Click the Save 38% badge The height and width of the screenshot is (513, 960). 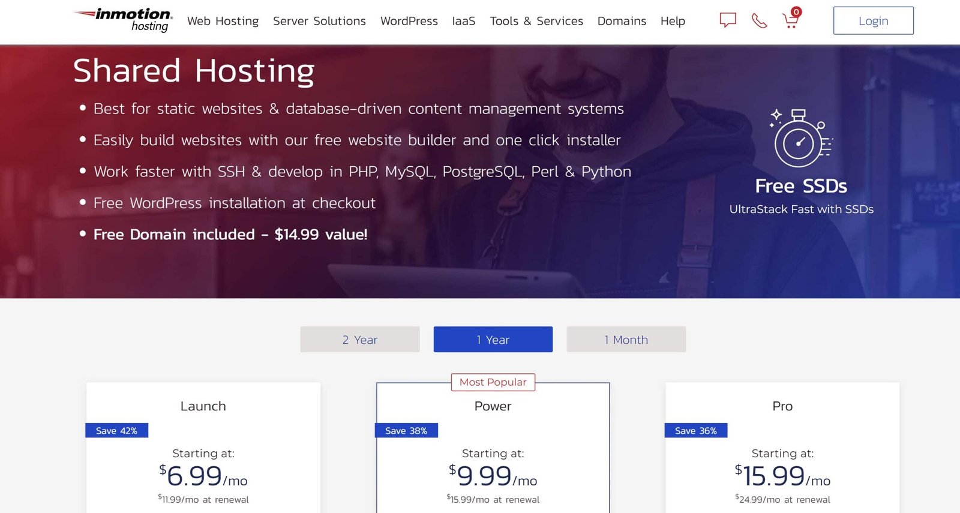406,431
